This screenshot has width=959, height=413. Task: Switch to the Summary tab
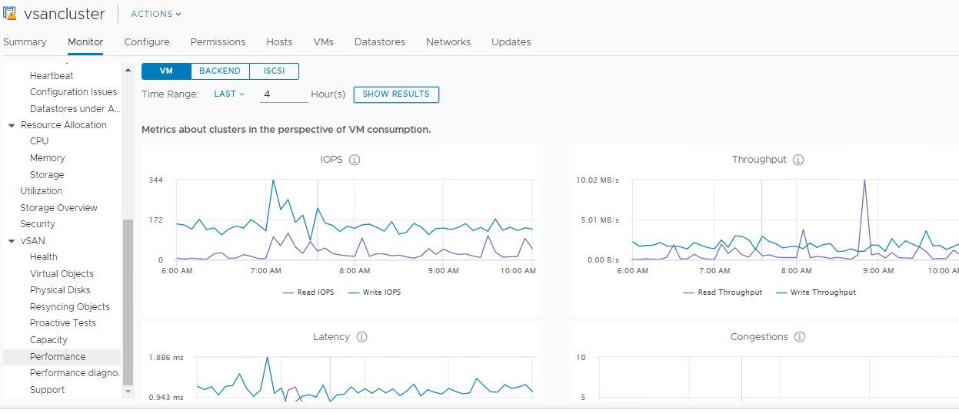(25, 42)
